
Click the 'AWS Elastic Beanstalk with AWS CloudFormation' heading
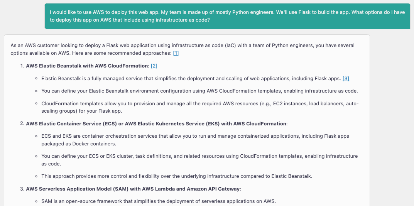pos(87,66)
